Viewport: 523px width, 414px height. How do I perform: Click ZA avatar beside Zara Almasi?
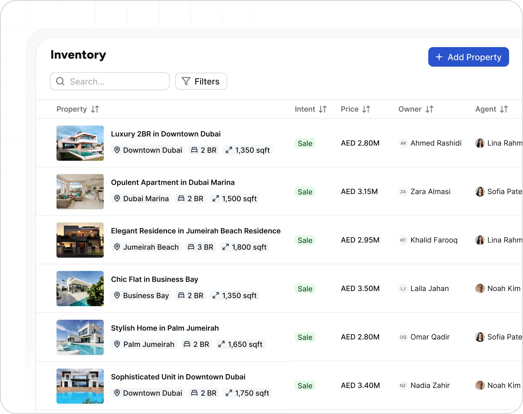tap(403, 192)
